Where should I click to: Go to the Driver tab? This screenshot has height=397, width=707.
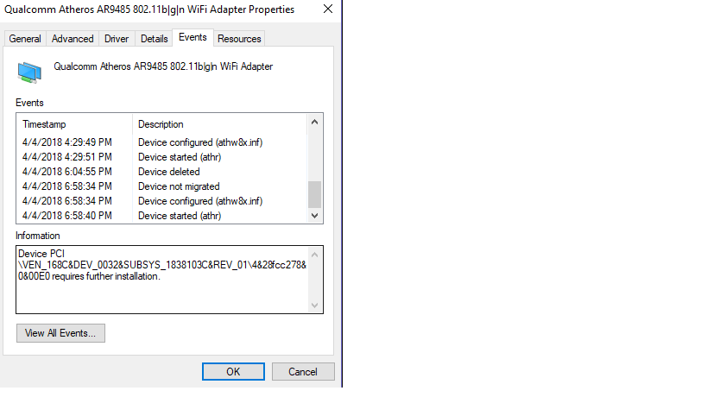coord(117,39)
